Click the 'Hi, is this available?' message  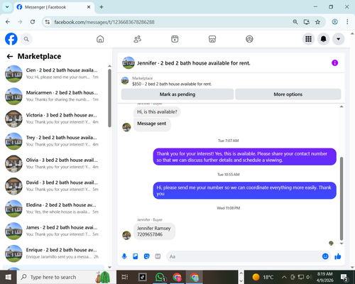[157, 112]
